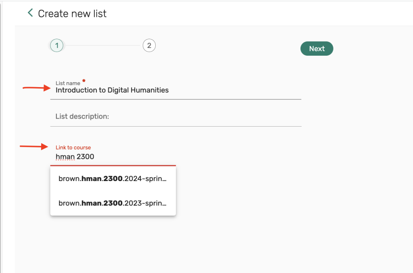Select step 1 circle in the stepper
Viewport: 413px width, 273px height.
(x=57, y=46)
